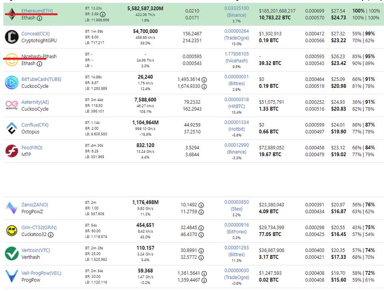384x293 pixels.
Task: Open the Aeternity(AE) coin link
Action: pyautogui.click(x=35, y=102)
